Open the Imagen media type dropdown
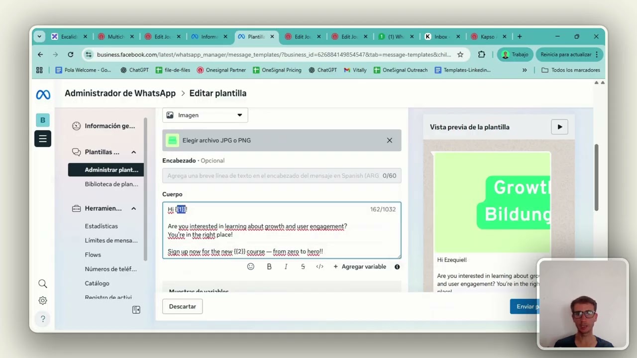 205,115
